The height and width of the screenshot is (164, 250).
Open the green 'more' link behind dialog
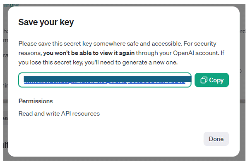12,5
